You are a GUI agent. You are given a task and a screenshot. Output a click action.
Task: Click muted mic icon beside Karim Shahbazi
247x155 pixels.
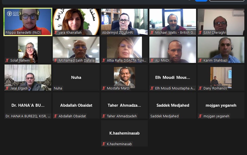pos(200,60)
